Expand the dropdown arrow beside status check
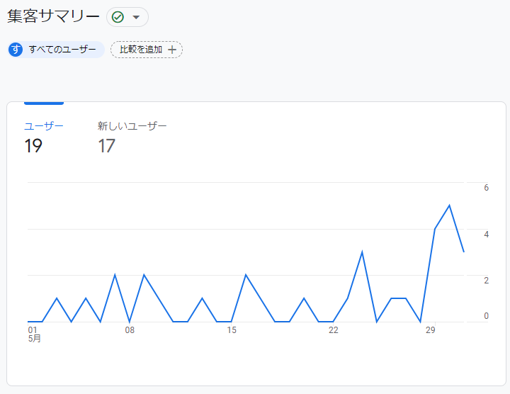 point(137,17)
